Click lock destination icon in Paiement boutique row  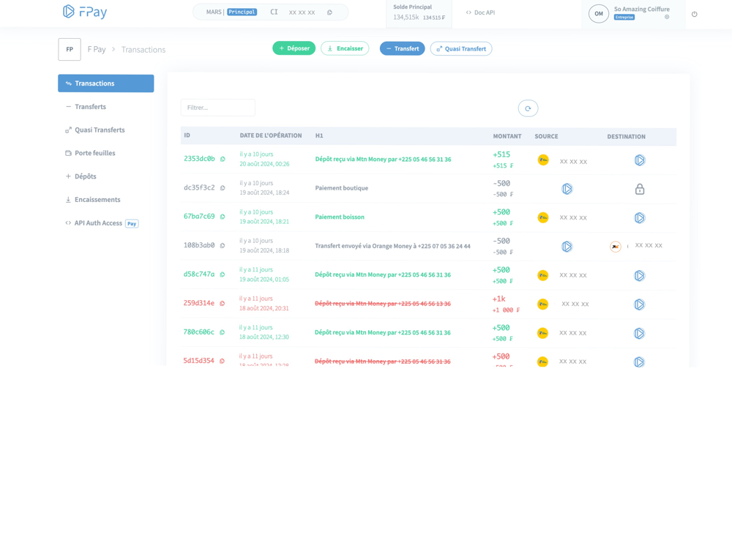tap(640, 189)
